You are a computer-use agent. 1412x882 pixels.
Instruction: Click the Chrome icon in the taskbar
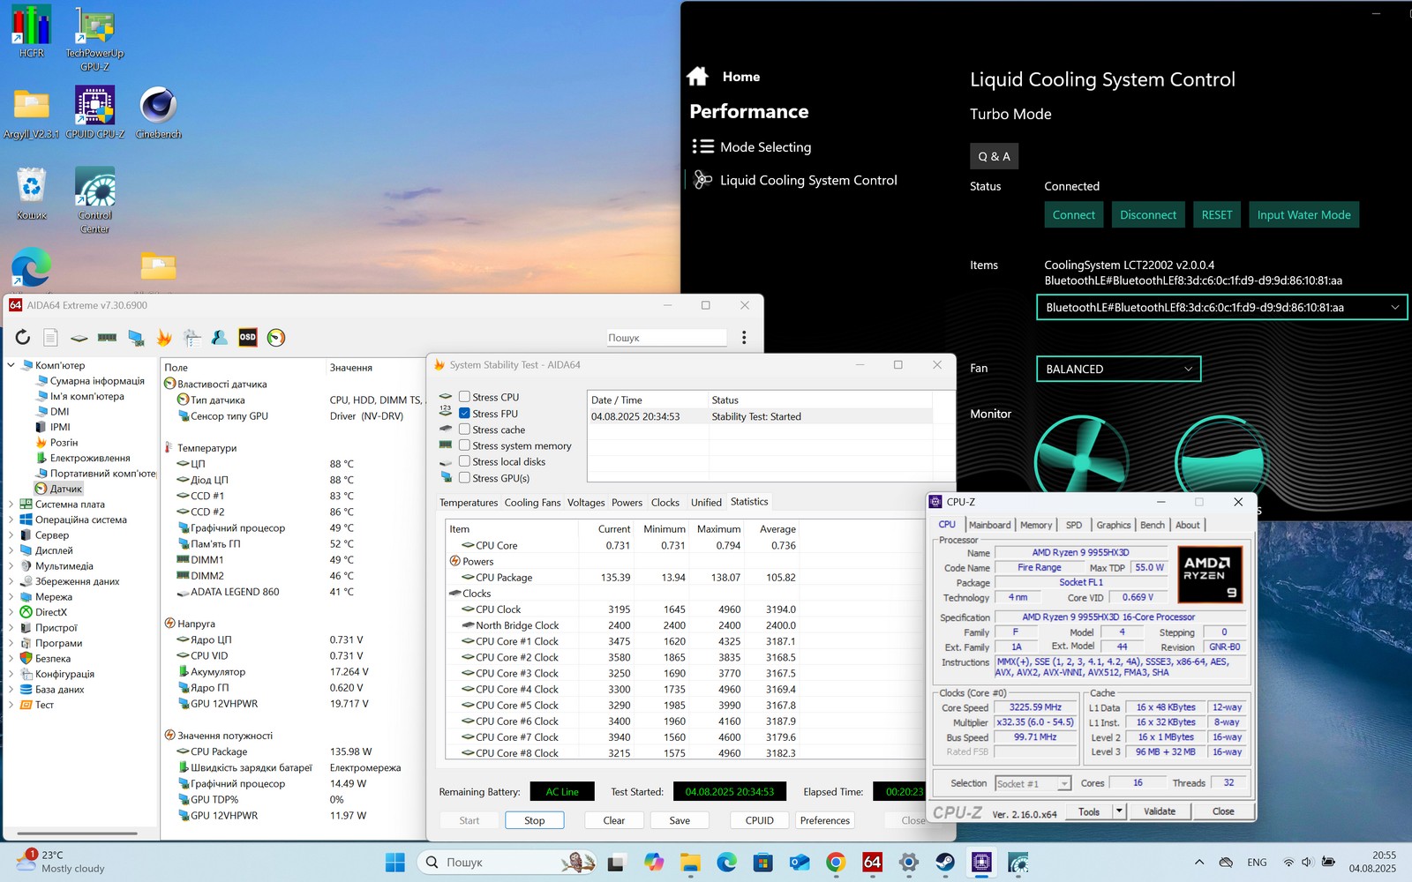836,862
